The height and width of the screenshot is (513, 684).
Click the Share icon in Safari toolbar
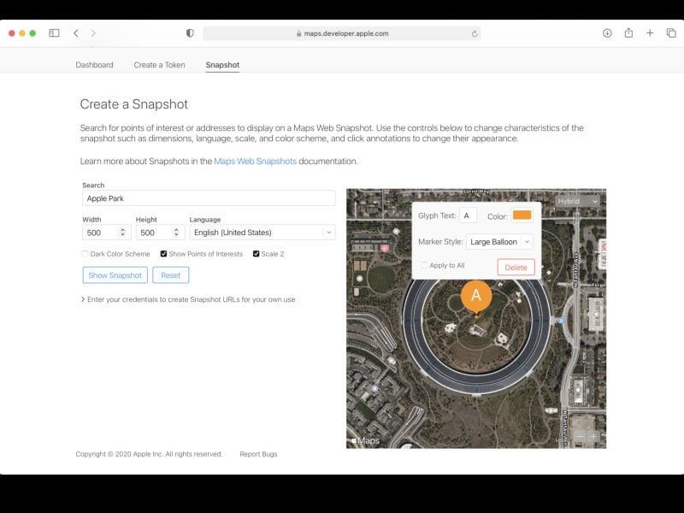point(628,33)
